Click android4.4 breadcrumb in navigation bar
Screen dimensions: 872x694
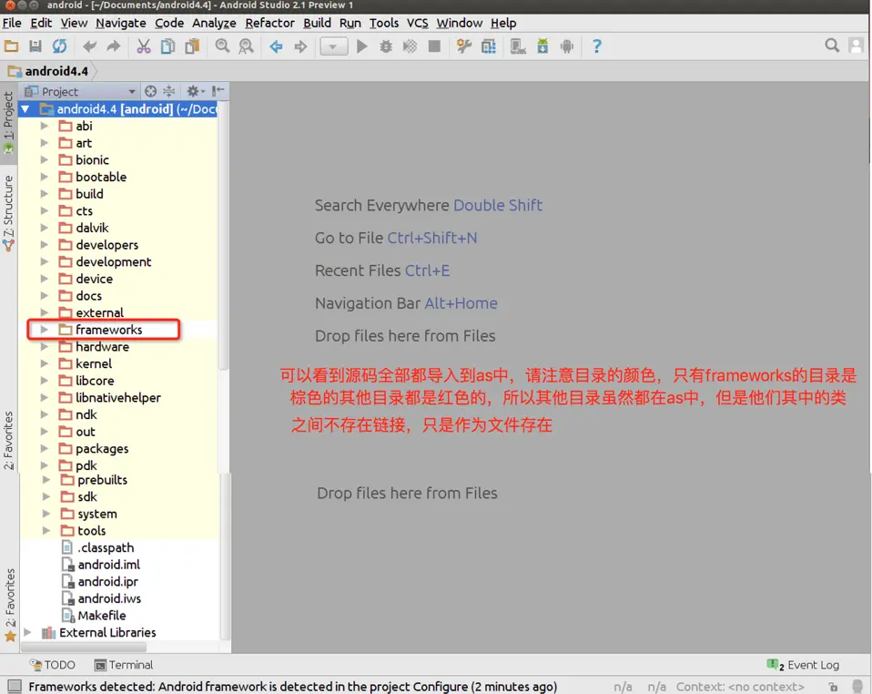click(49, 71)
